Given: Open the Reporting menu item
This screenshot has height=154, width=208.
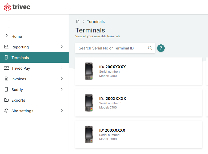Looking at the screenshot, I should coord(34,47).
